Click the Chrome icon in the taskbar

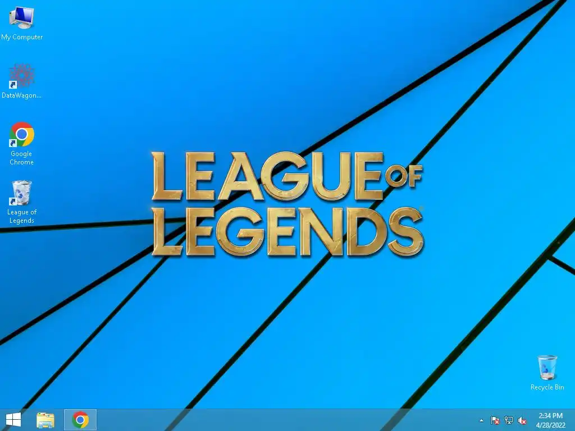pos(80,420)
